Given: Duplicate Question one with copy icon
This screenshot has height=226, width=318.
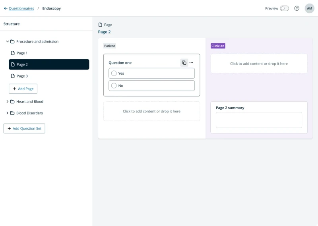Looking at the screenshot, I should [x=184, y=63].
